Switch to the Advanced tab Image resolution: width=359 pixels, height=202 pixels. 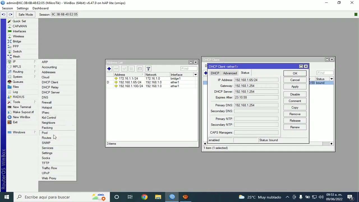tap(230, 73)
